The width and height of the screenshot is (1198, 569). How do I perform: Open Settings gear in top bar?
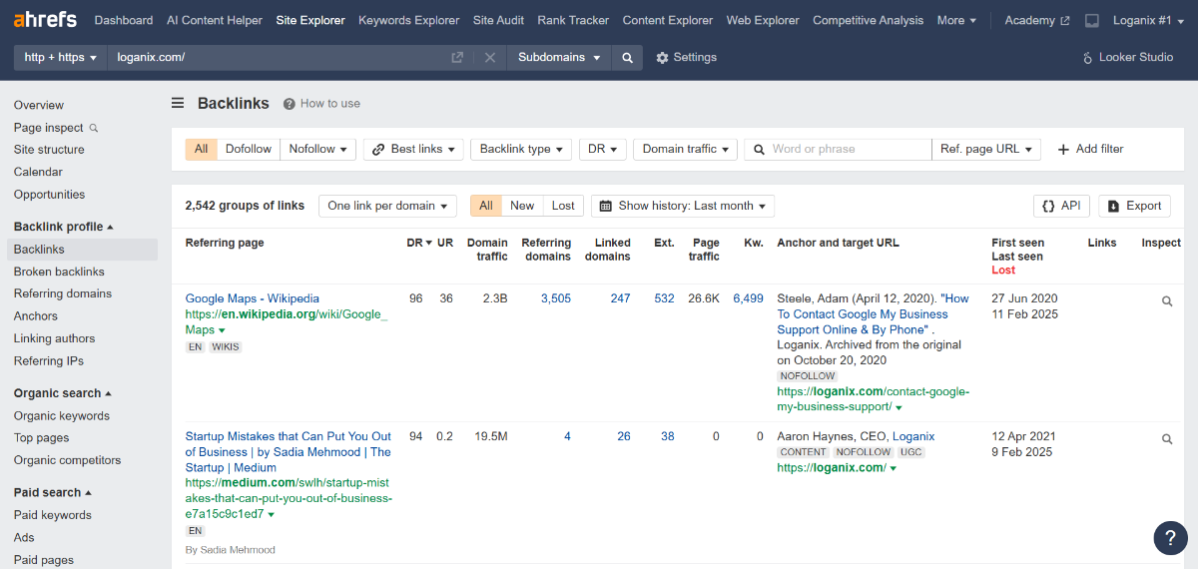[687, 58]
